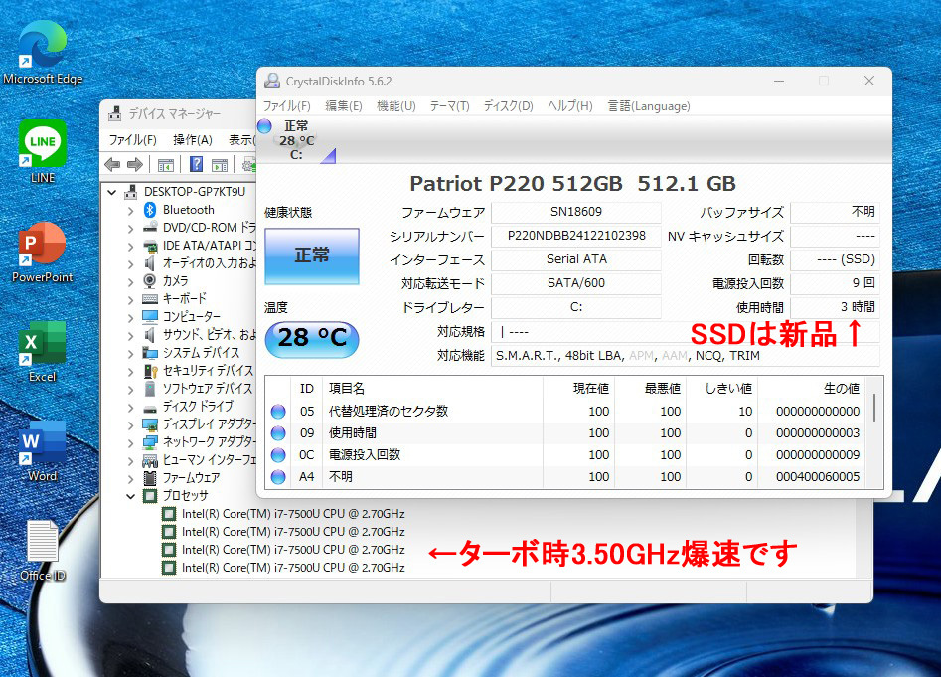The width and height of the screenshot is (941, 677).
Task: Click the drive letter field C:
Action: coord(576,307)
